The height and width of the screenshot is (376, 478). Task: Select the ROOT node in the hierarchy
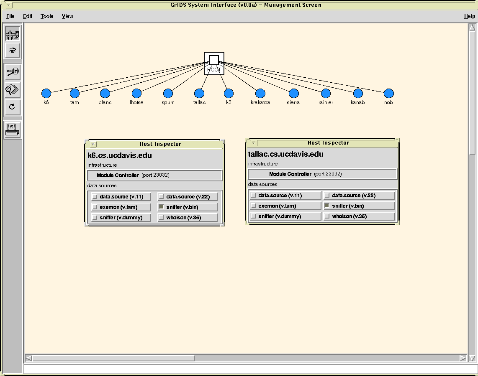(214, 63)
